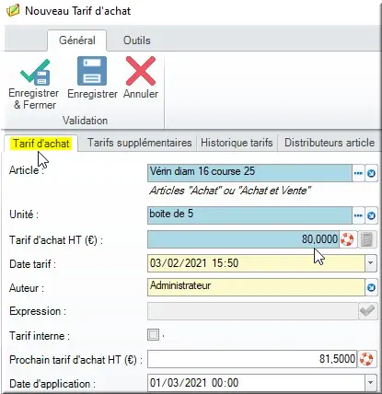This screenshot has height=394, width=382.
Task: Click the Enregistrer & Fermer icon
Action: (x=34, y=73)
